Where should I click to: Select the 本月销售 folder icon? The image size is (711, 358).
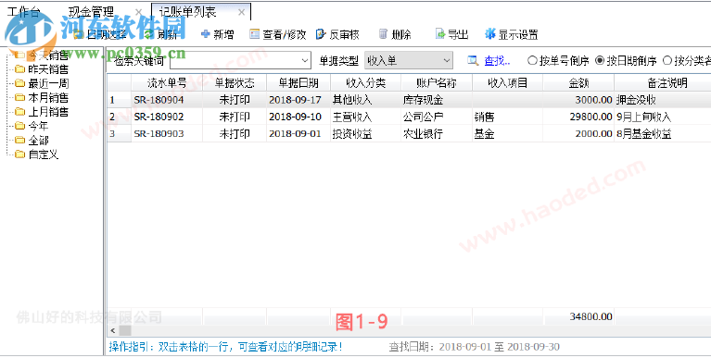point(19,97)
